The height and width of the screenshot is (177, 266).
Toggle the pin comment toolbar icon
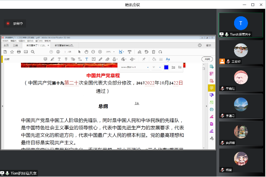(x=143, y=59)
